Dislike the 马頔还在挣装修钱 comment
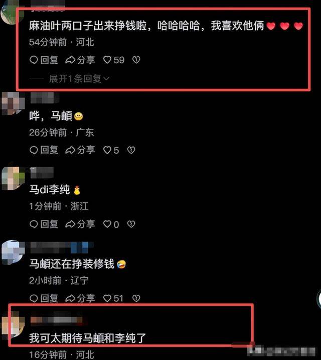Viewport: 321px width, 360px height. point(136,298)
